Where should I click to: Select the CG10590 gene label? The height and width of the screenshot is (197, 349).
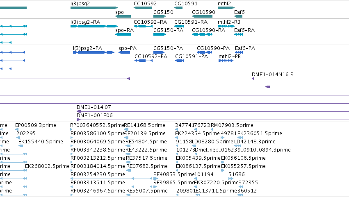coord(204,12)
